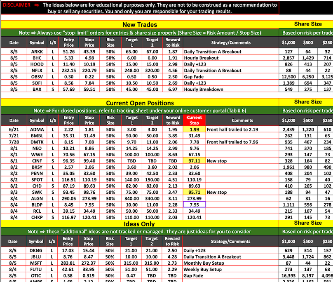
Task: Click the New stop comment in SWK row
Action: (x=217, y=192)
